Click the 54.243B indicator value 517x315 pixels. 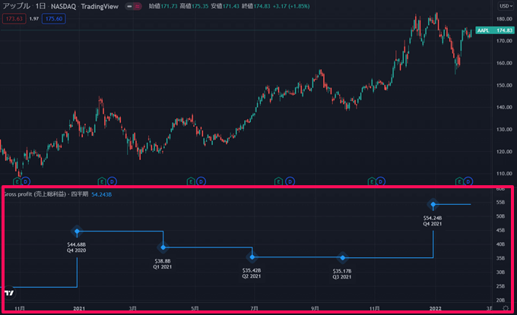(102, 194)
